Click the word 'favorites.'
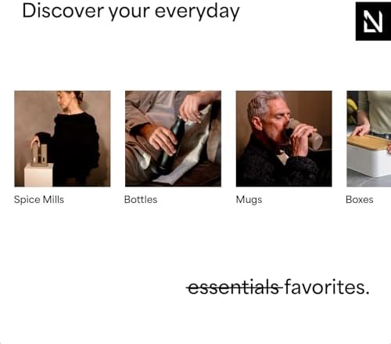The image size is (391, 344). coord(327,287)
